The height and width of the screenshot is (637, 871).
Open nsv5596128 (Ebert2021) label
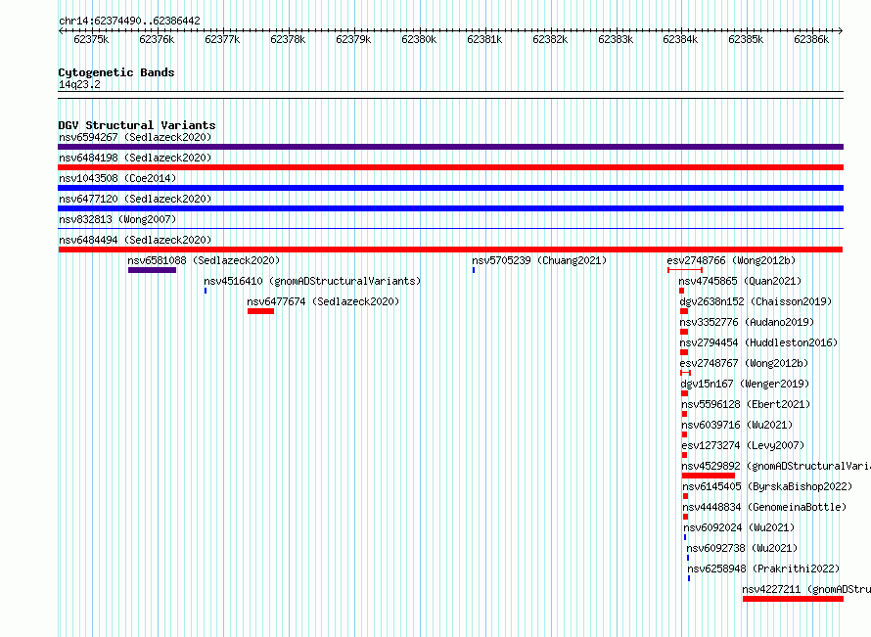(x=746, y=404)
